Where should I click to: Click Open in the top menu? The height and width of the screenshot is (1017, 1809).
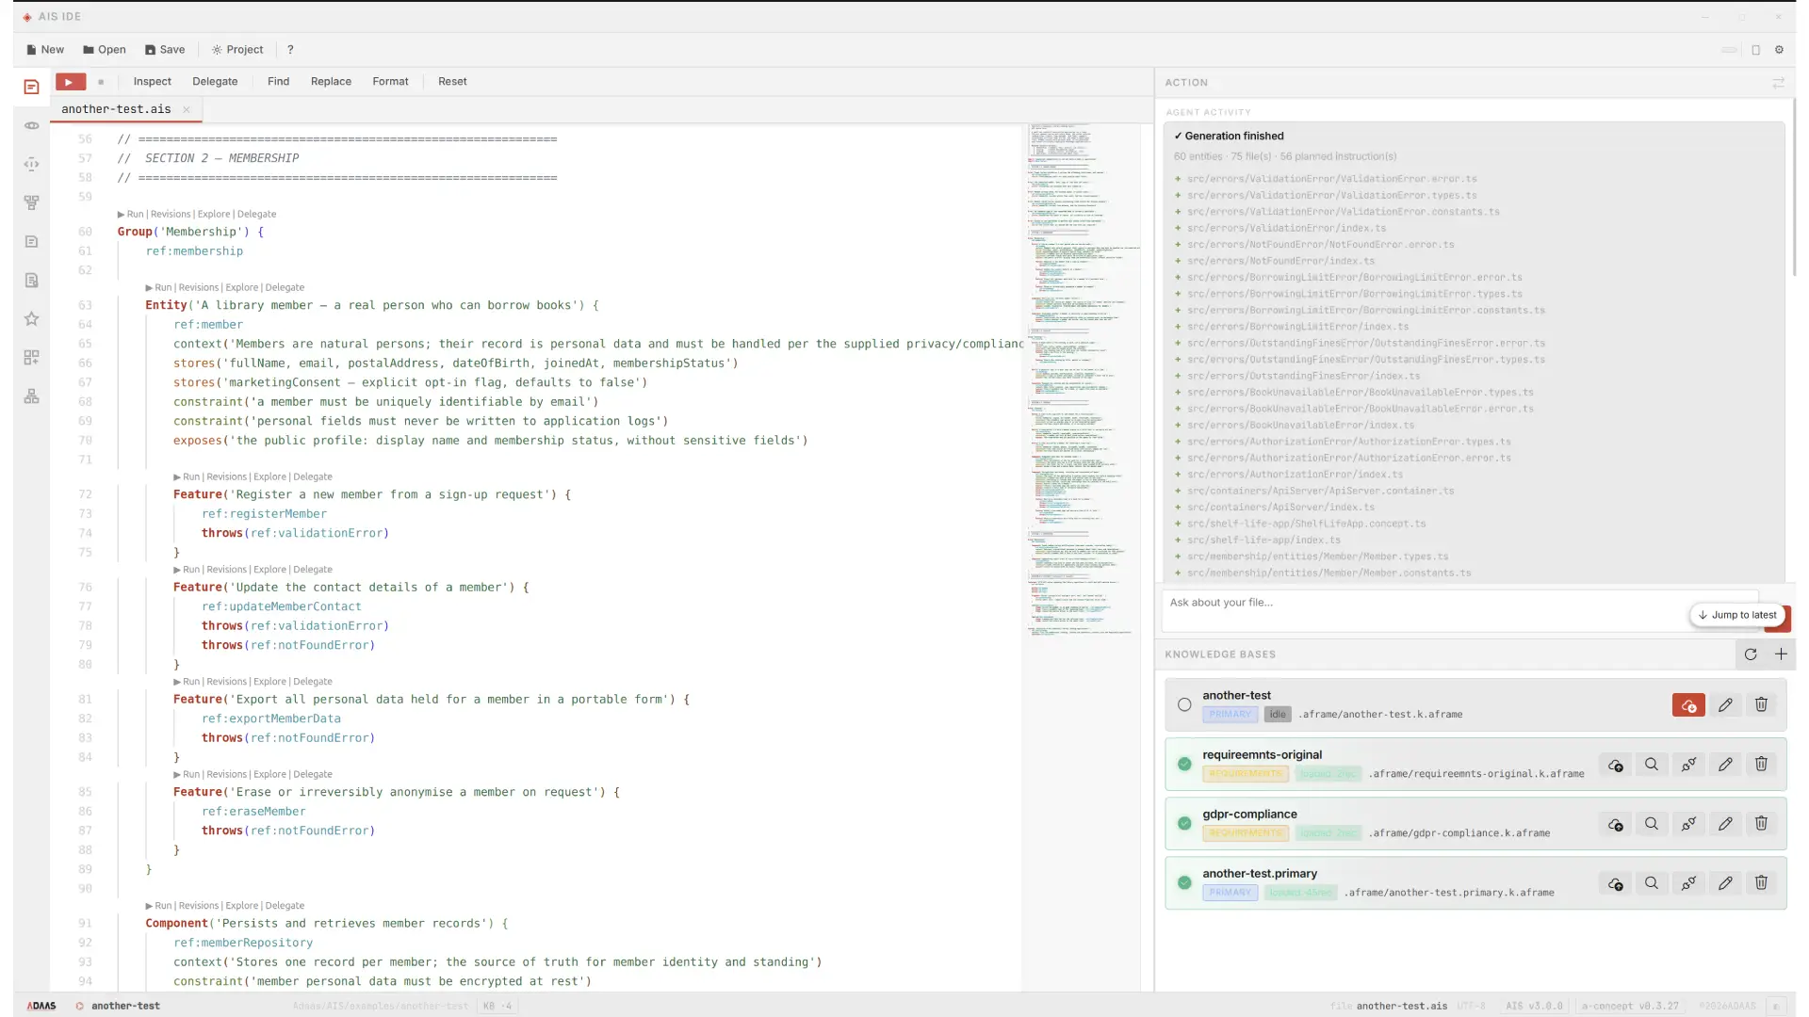pos(105,50)
